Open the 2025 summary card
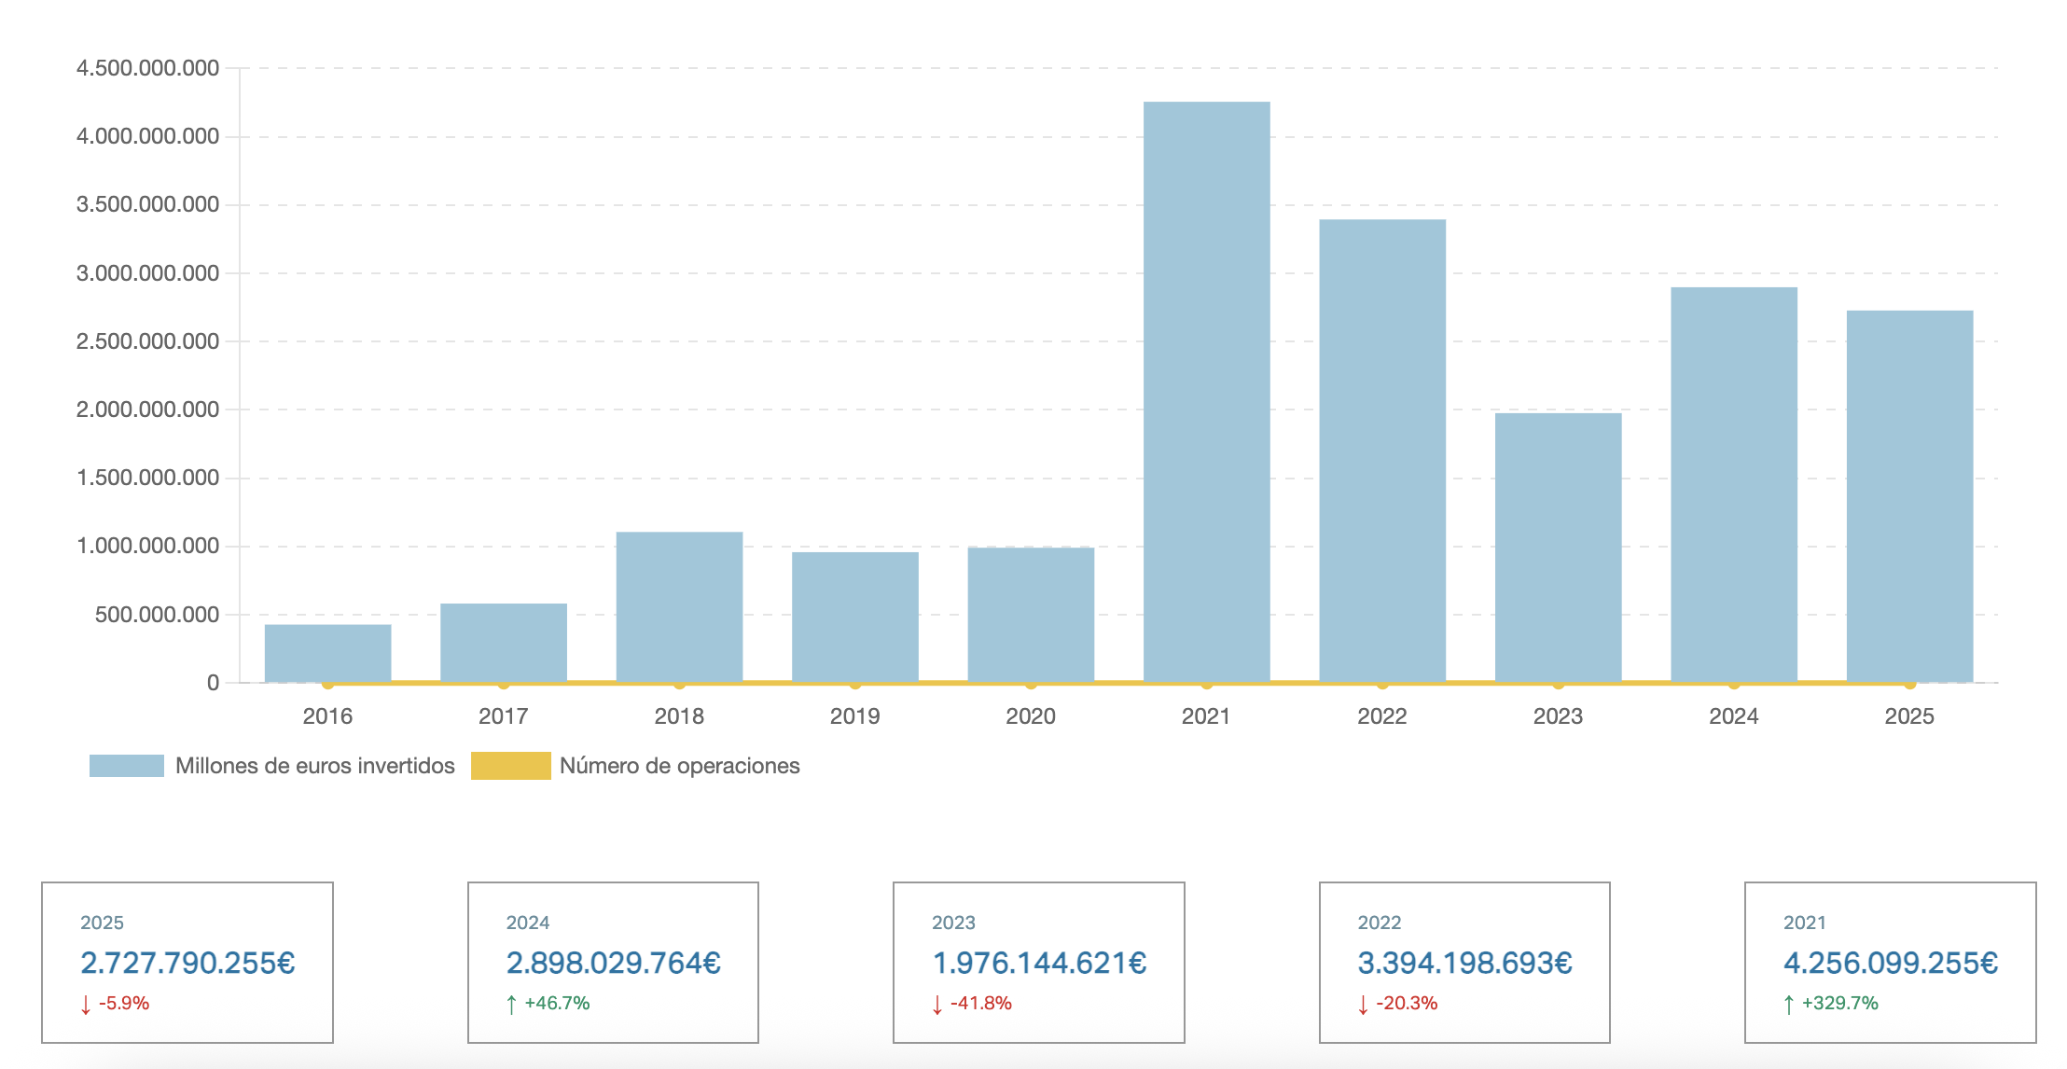Image resolution: width=2067 pixels, height=1069 pixels. click(187, 962)
